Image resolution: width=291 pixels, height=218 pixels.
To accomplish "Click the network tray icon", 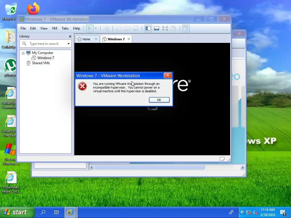I will click(248, 212).
